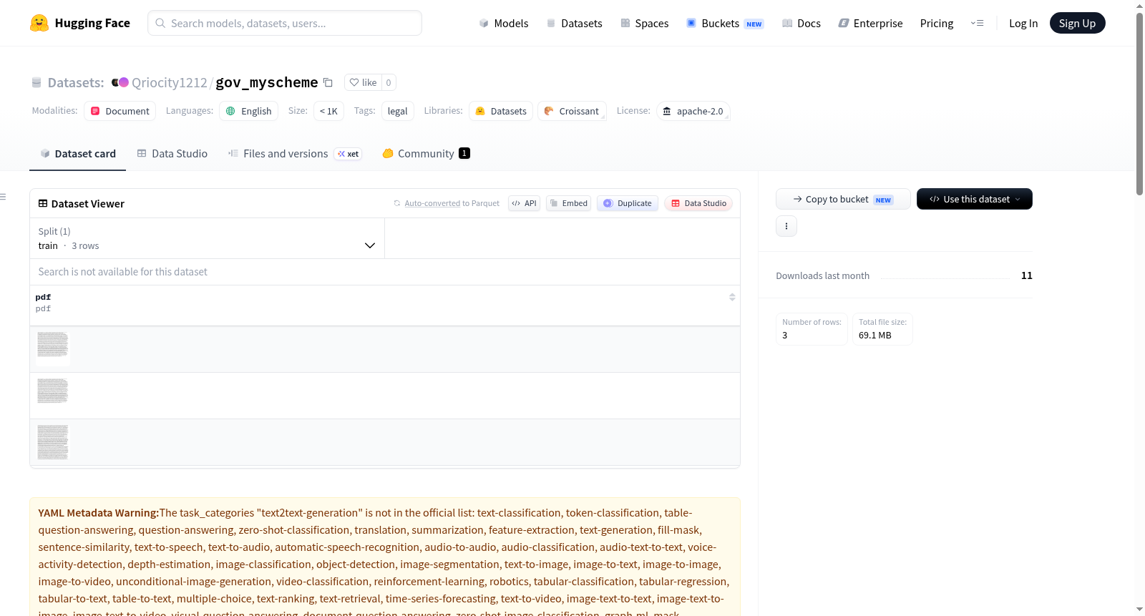The image size is (1145, 616).
Task: Click the Dataset Viewer heading
Action: point(82,204)
